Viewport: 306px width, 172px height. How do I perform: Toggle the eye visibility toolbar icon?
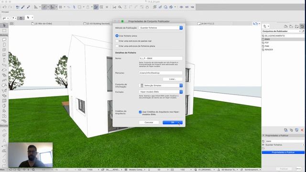[181, 7]
